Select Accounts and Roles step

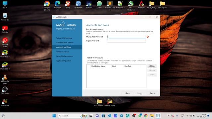click(x=67, y=47)
